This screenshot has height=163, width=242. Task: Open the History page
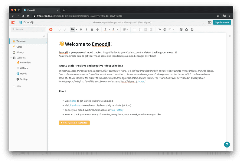click(28, 52)
